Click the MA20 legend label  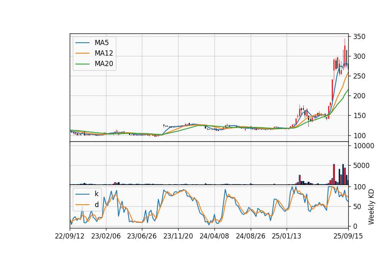point(104,64)
